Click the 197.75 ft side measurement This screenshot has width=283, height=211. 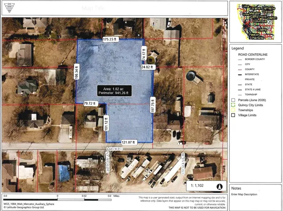pyautogui.click(x=153, y=105)
